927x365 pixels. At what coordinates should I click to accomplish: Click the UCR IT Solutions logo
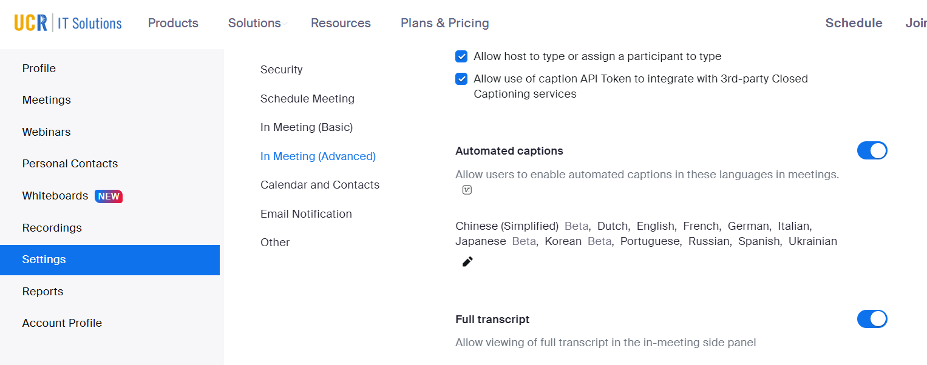tap(68, 23)
